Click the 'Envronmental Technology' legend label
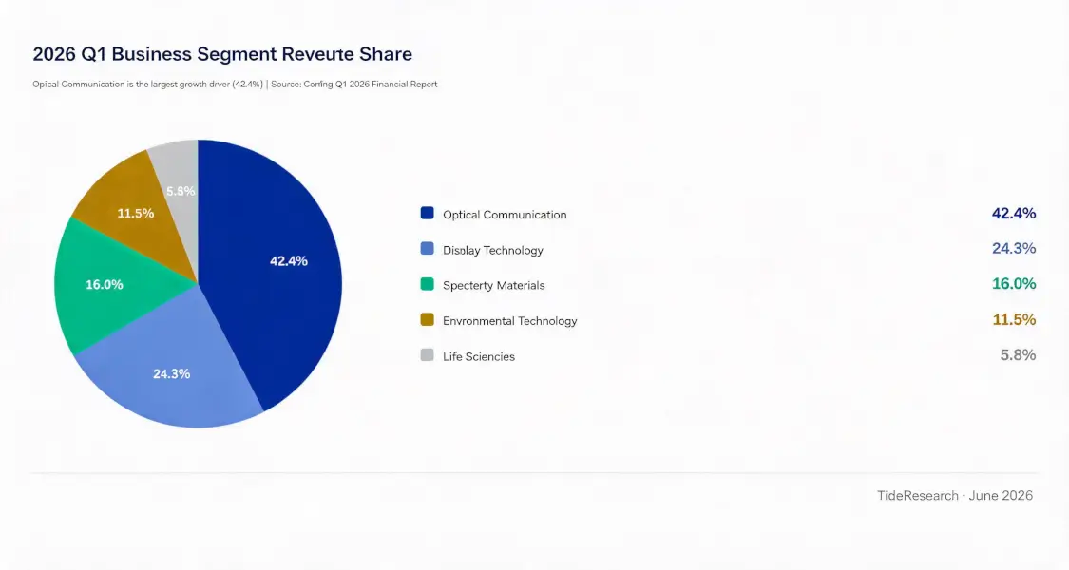 510,321
